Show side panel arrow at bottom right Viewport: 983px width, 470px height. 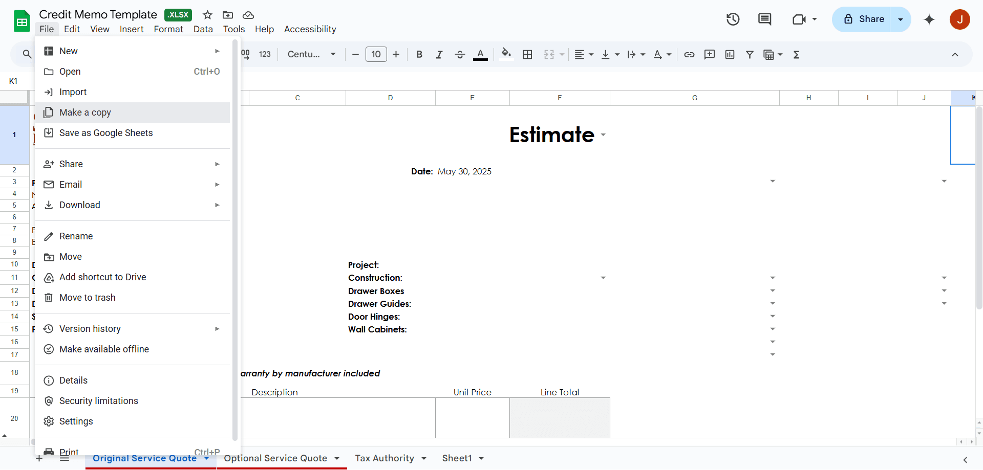(965, 460)
